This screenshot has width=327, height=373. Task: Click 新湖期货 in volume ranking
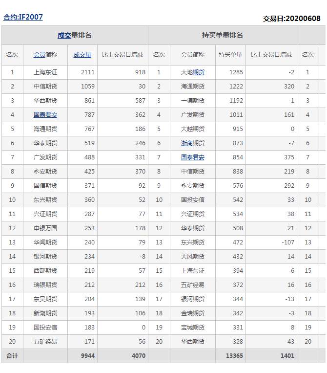pyautogui.click(x=45, y=313)
